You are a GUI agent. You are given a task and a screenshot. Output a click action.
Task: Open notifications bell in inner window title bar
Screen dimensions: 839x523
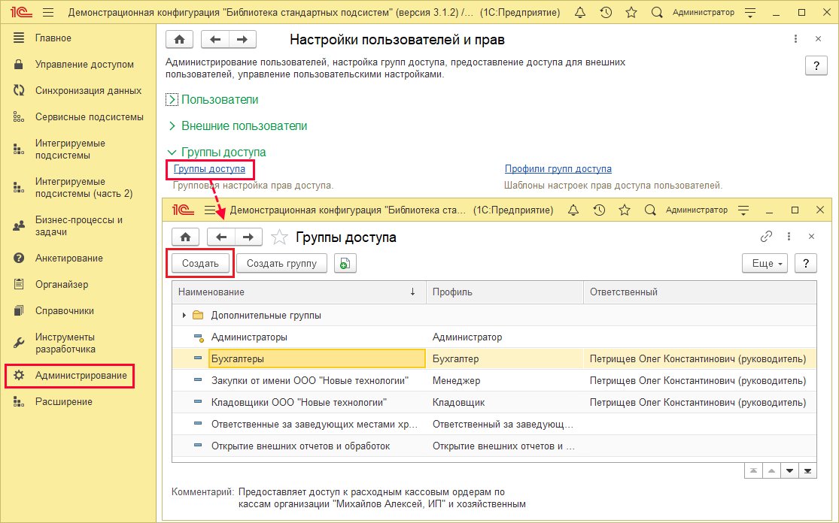pos(573,210)
